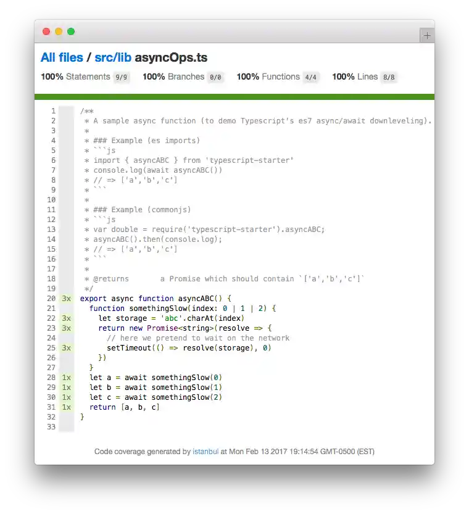Open a new tab with the plus button
469x514 pixels.
pos(426,35)
